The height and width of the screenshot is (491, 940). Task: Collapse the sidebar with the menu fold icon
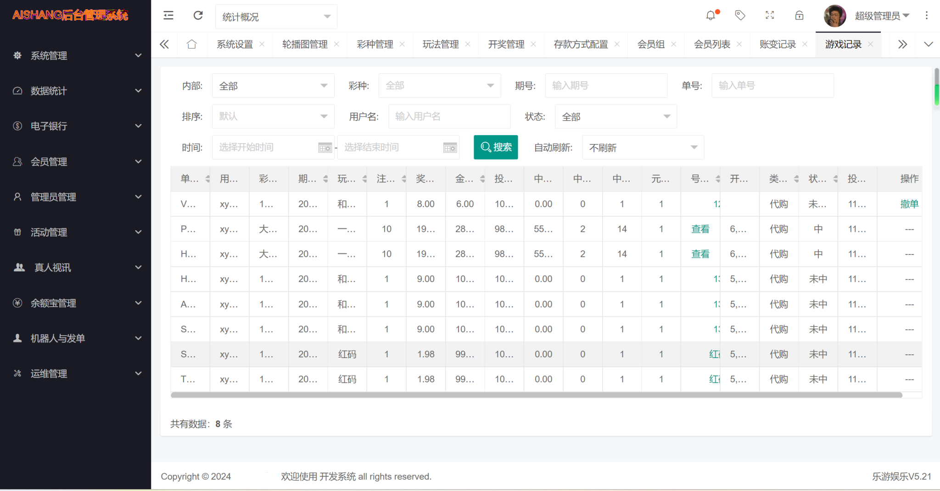(x=168, y=16)
